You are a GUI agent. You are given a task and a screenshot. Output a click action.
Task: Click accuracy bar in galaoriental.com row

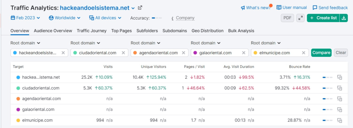(x=327, y=109)
